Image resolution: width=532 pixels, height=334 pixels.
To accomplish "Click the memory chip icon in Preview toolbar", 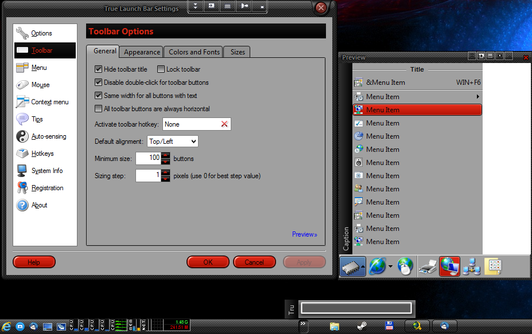I will coord(350,266).
